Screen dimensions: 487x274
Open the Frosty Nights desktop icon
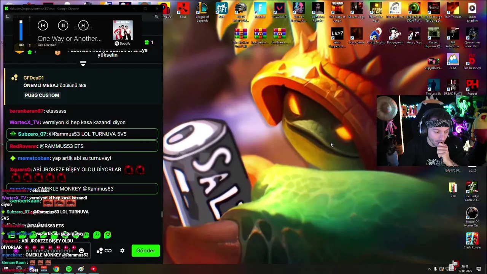point(376,36)
